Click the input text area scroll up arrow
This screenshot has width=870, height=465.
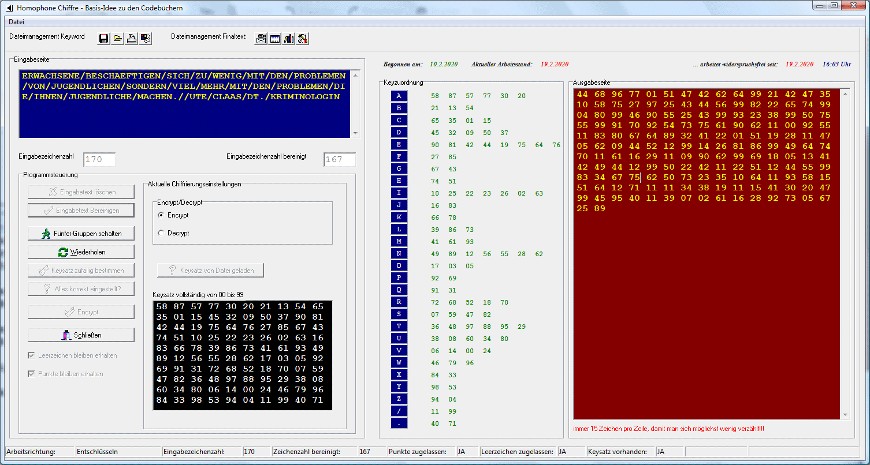coord(355,74)
